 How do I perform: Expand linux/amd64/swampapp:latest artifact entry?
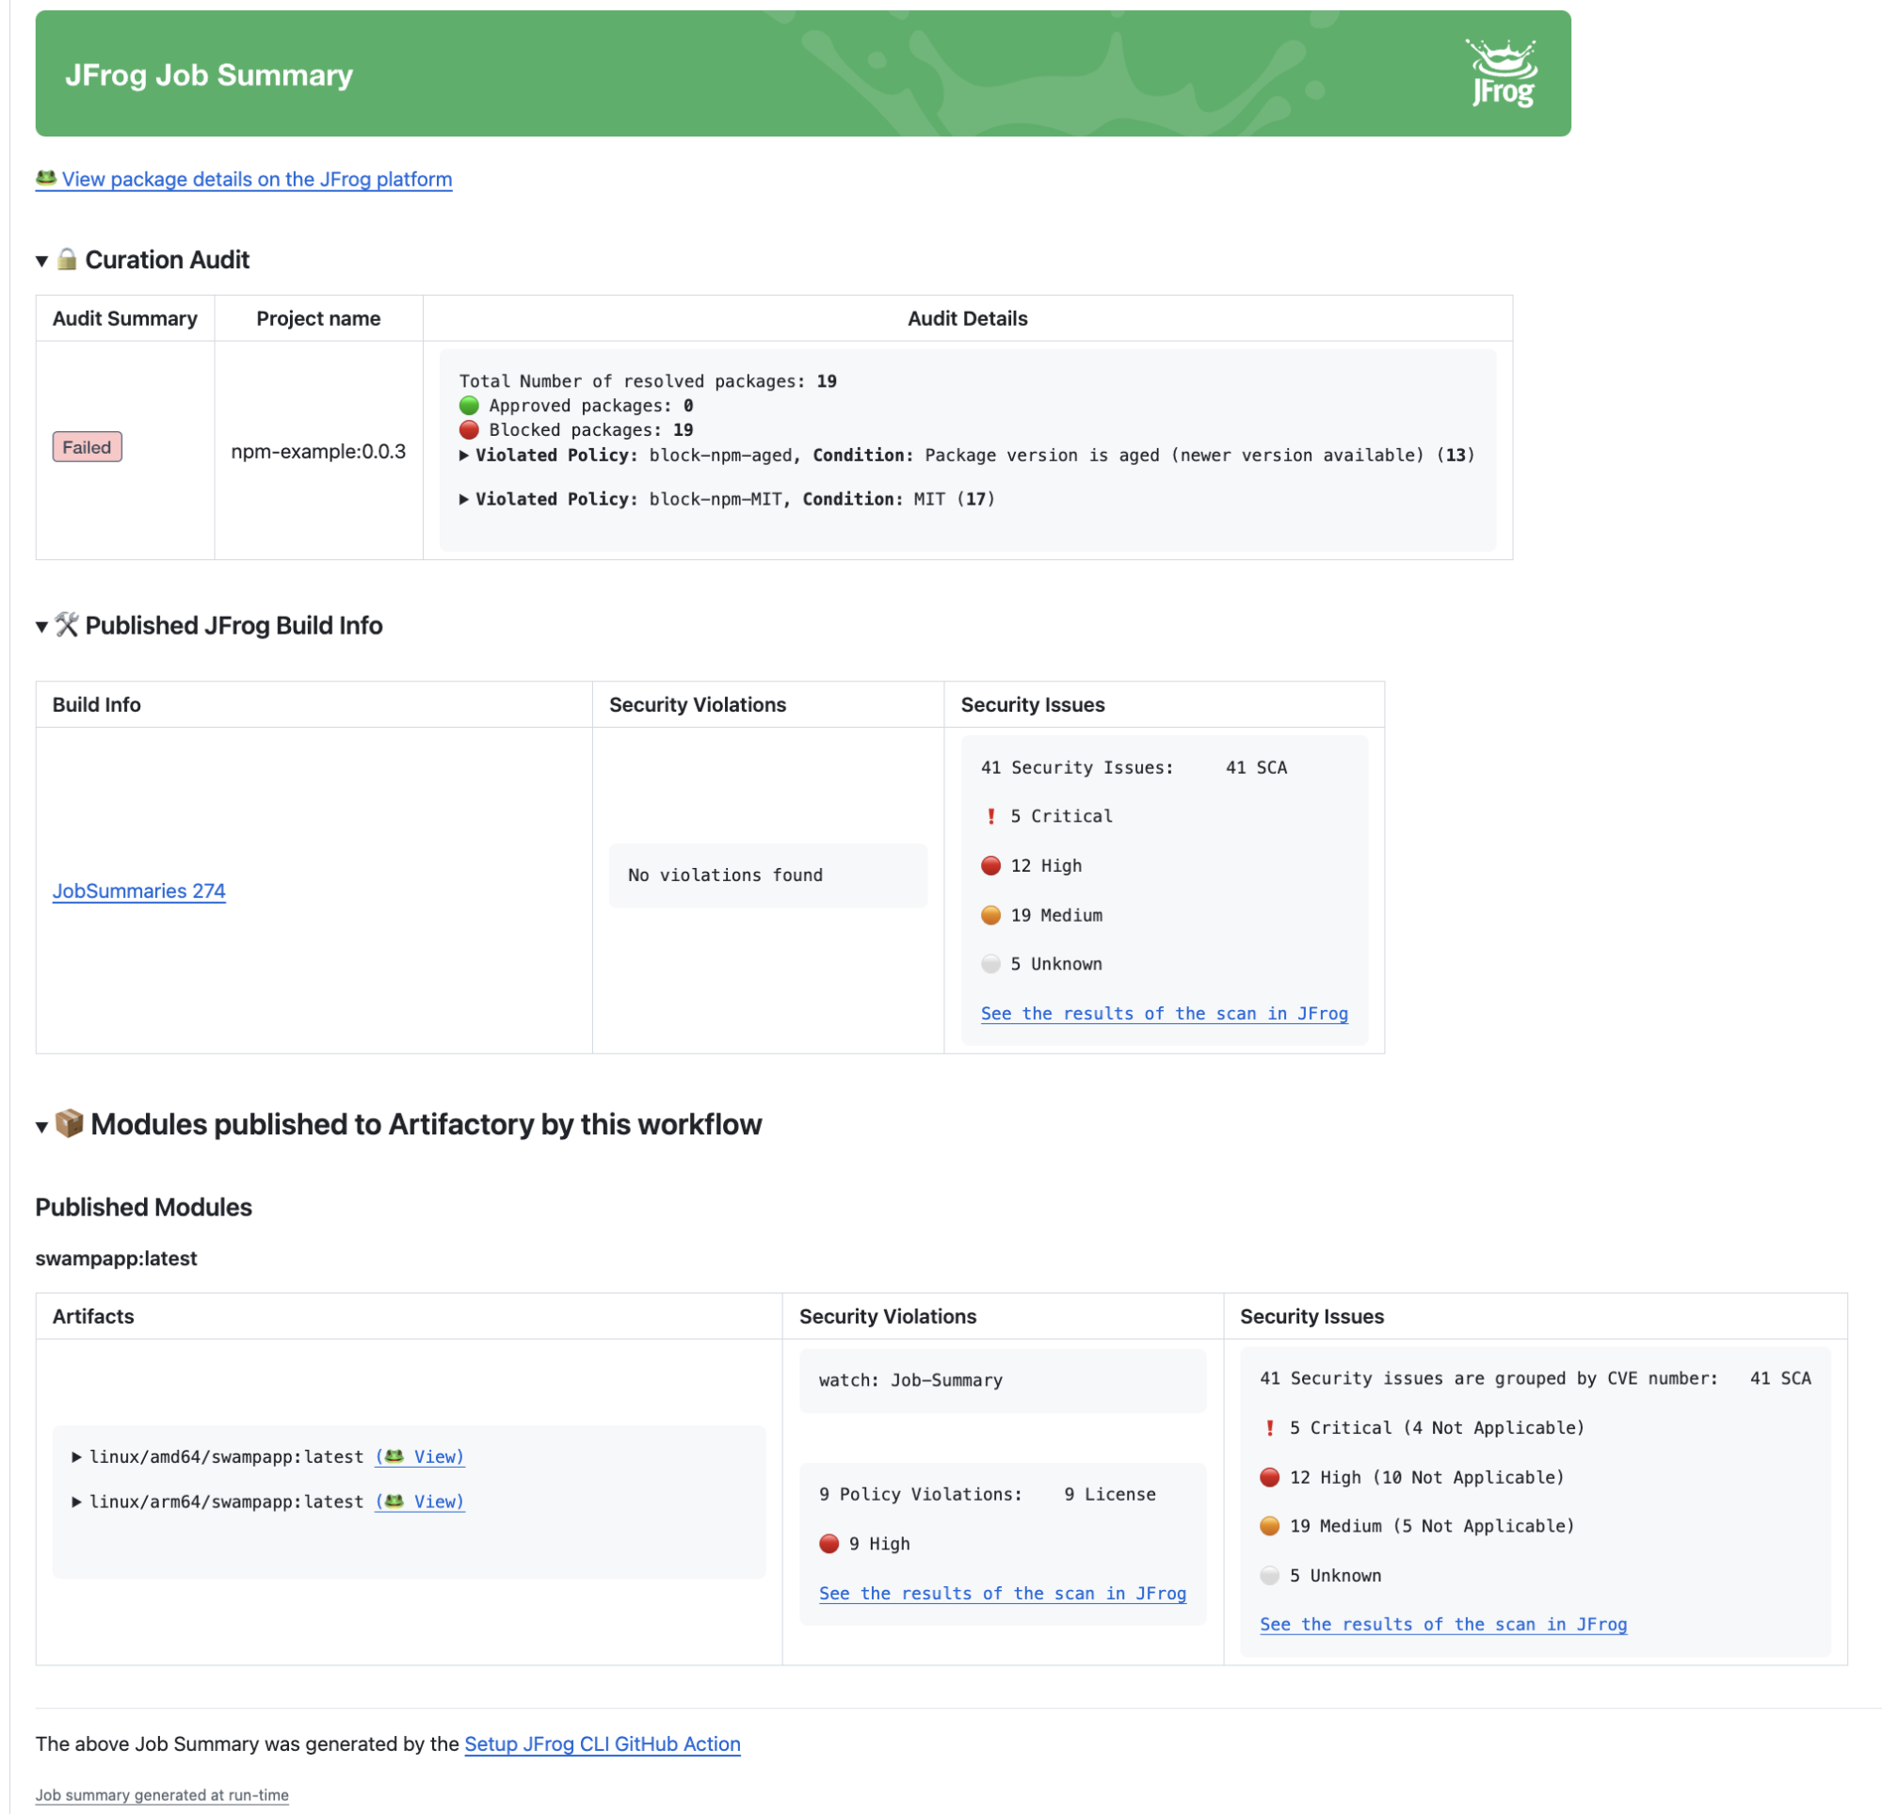click(76, 1457)
